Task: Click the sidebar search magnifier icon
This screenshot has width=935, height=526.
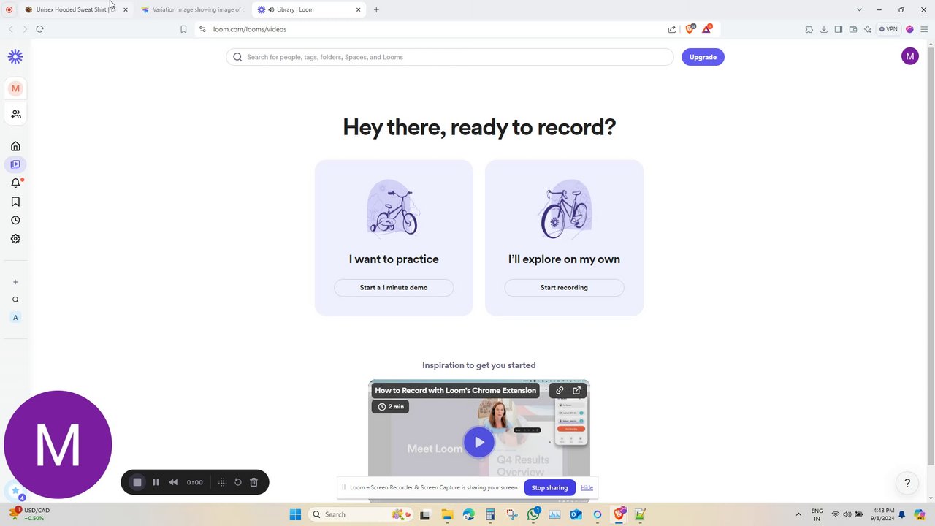Action: pyautogui.click(x=15, y=300)
